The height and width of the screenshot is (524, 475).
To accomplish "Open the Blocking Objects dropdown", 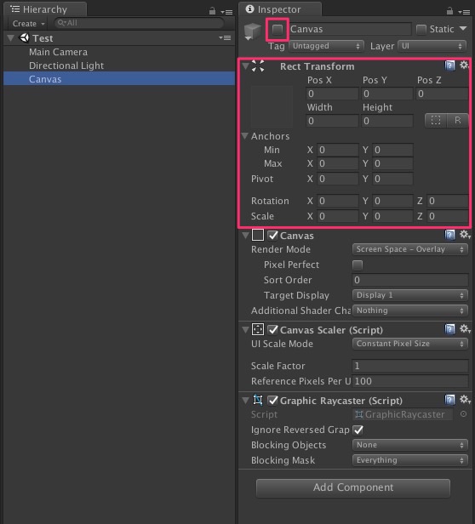I will [x=410, y=445].
